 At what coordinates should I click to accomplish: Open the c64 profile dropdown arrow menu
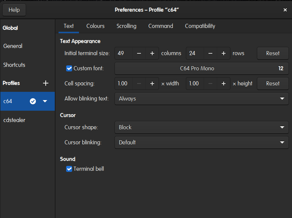click(x=45, y=101)
